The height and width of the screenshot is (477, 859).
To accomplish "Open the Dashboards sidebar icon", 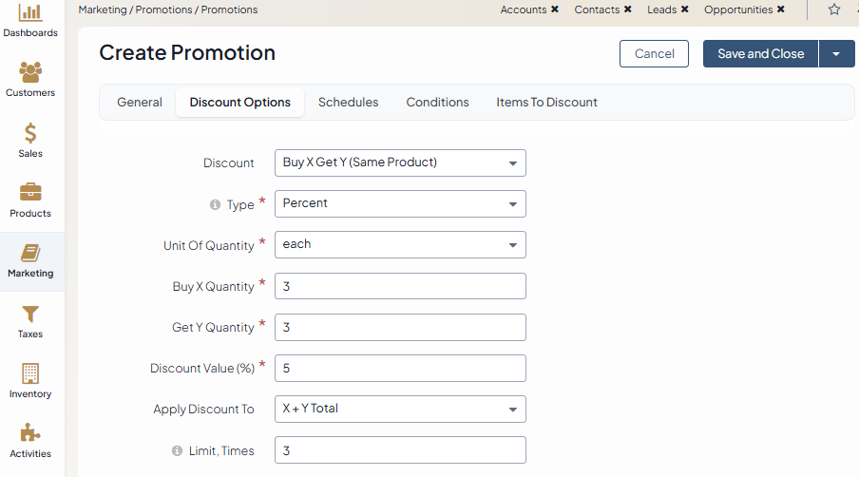I will point(30,13).
